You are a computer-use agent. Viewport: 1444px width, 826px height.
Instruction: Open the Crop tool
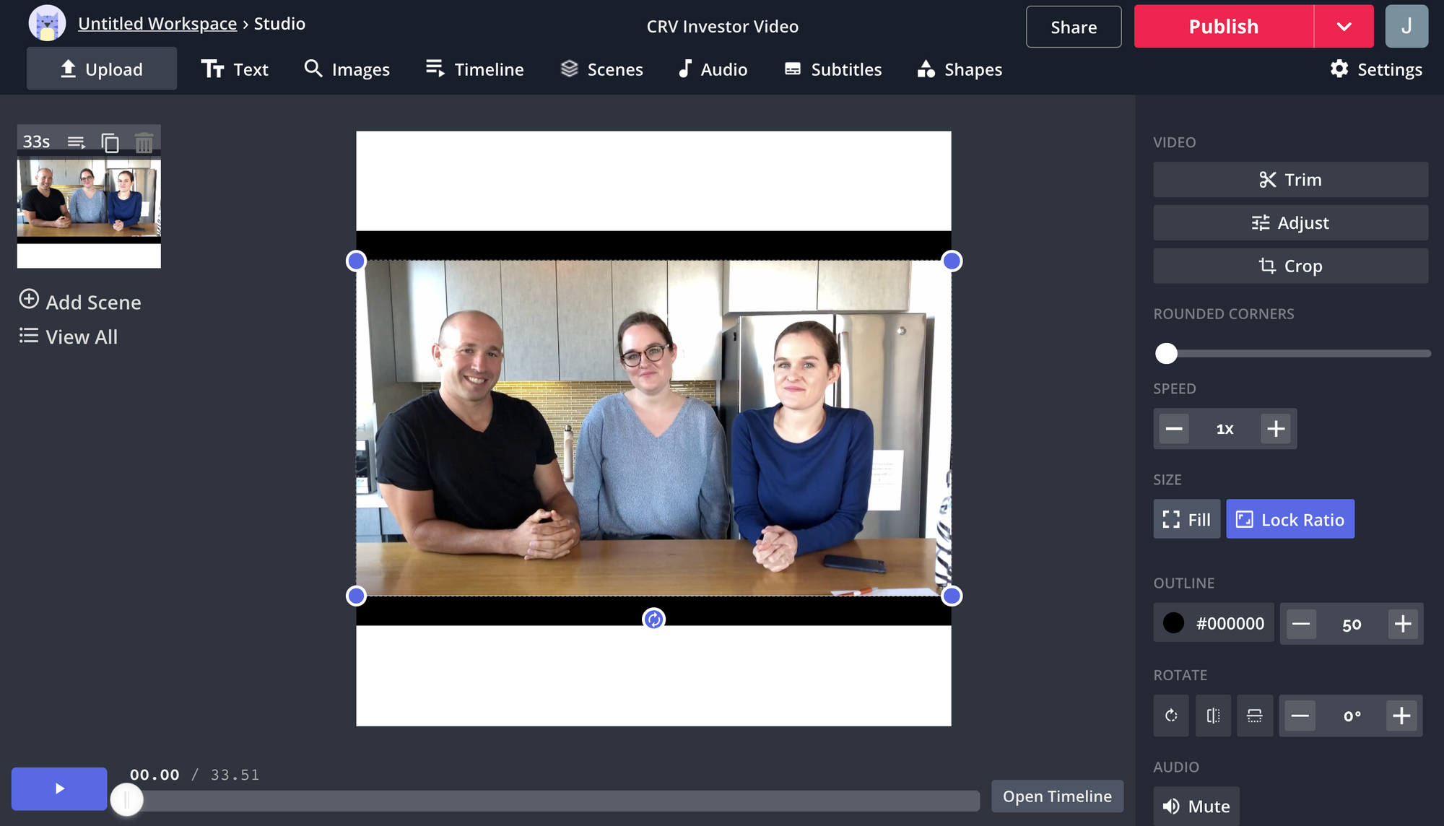tap(1290, 266)
